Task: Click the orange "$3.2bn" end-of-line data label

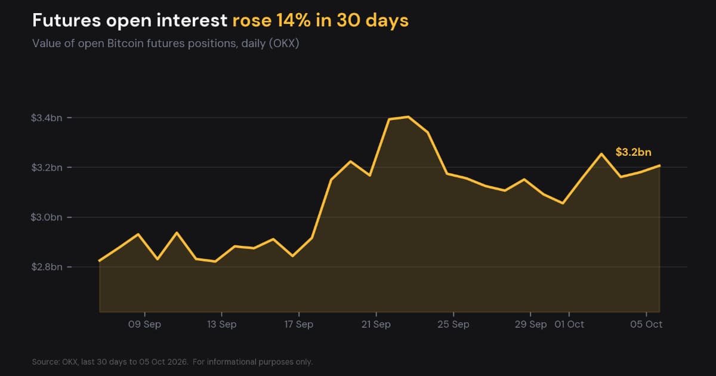Action: coord(634,152)
